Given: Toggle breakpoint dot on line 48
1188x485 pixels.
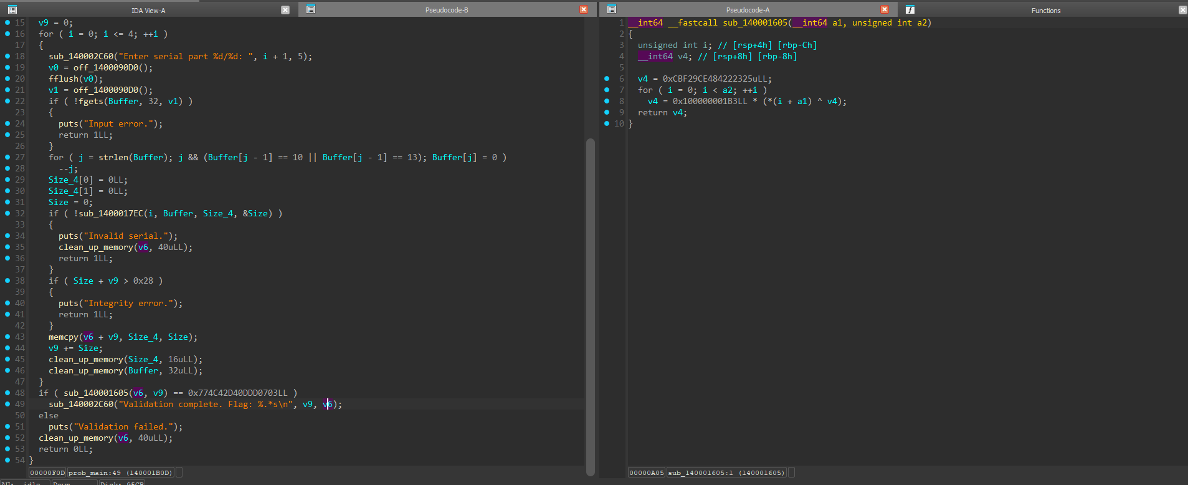Looking at the screenshot, I should click(x=7, y=393).
